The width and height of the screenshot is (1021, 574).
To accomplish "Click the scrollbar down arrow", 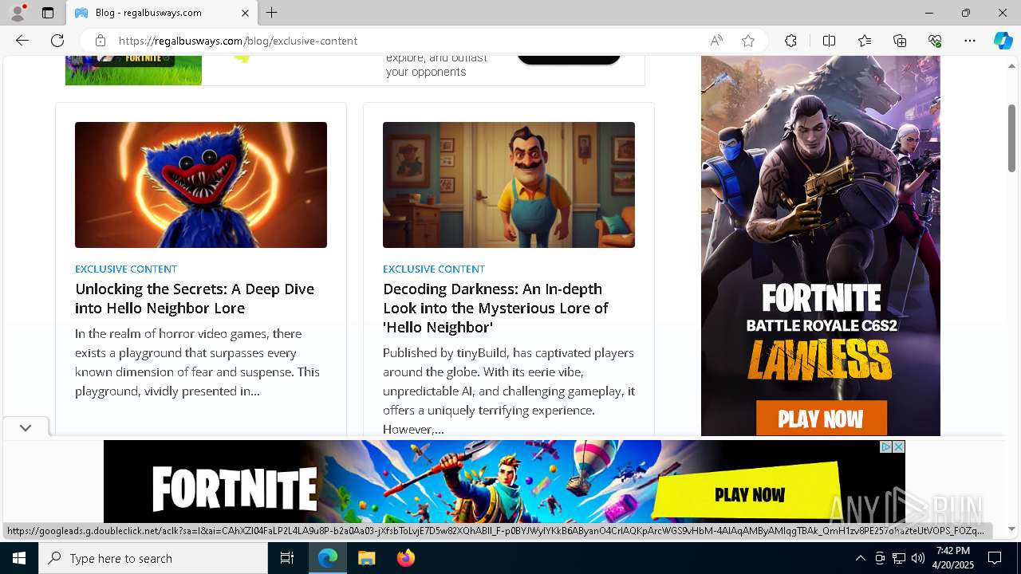I will coord(1012,529).
